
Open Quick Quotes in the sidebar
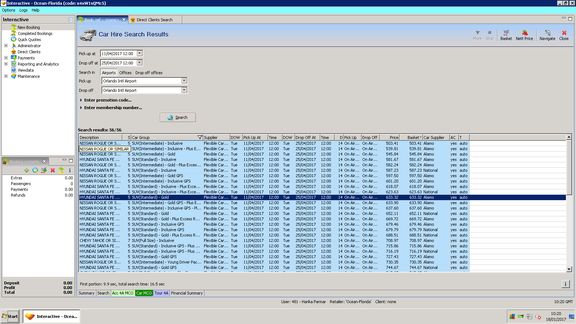tap(29, 40)
